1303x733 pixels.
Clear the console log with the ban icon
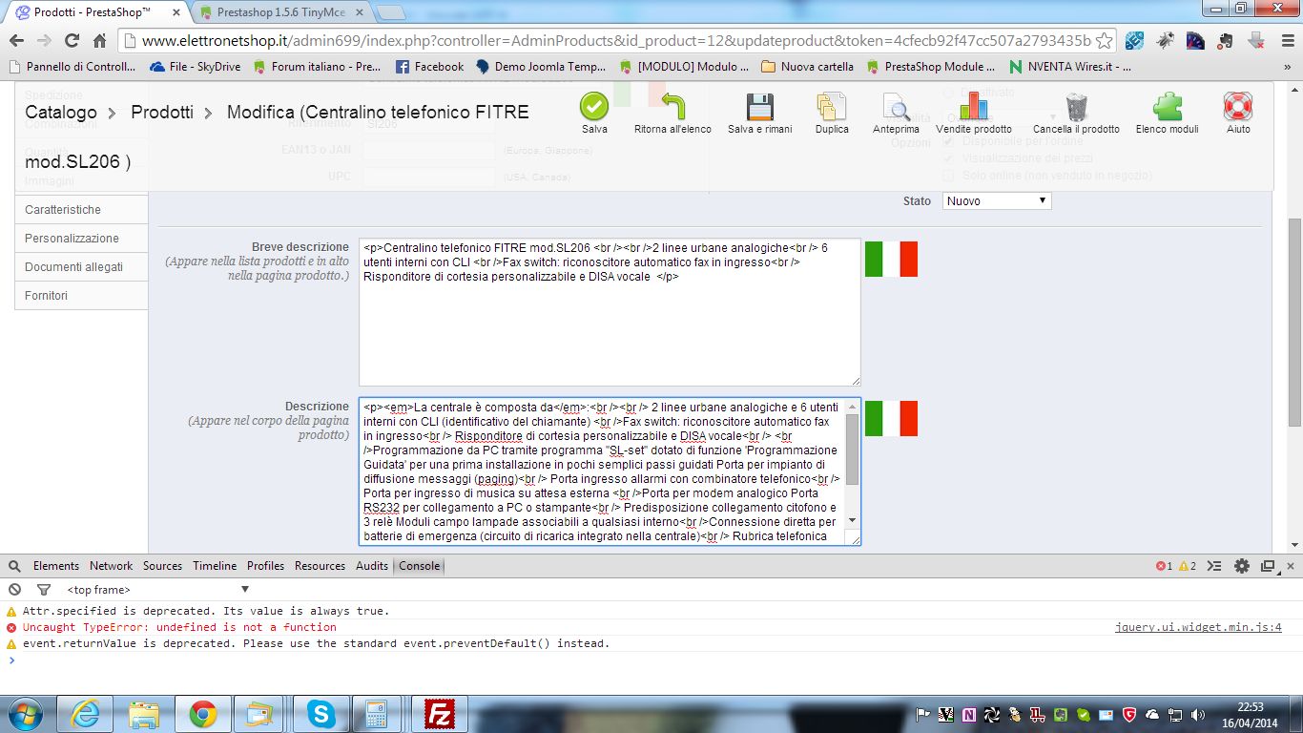[14, 590]
